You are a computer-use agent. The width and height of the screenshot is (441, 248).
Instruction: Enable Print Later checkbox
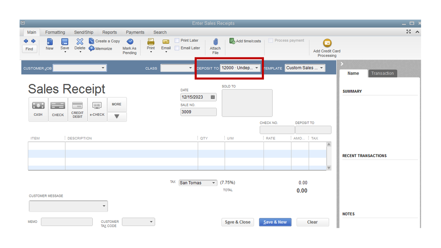click(177, 41)
